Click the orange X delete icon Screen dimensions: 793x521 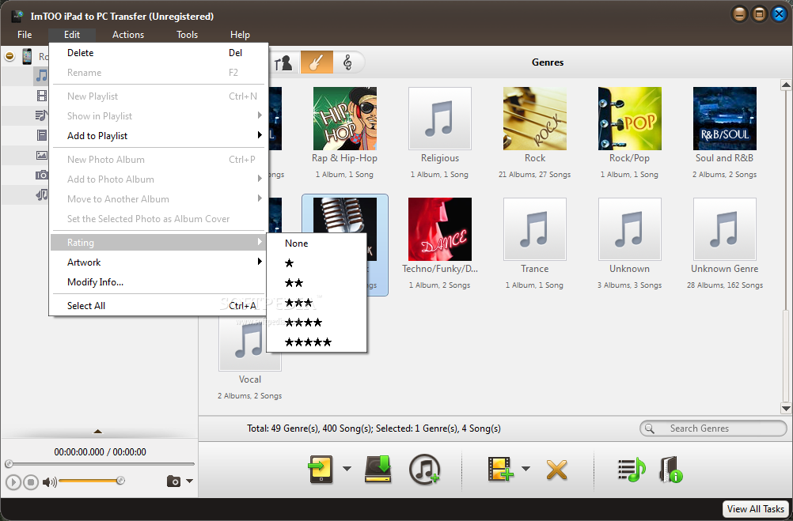557,470
